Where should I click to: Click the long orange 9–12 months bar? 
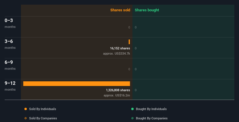pyautogui.click(x=77, y=84)
